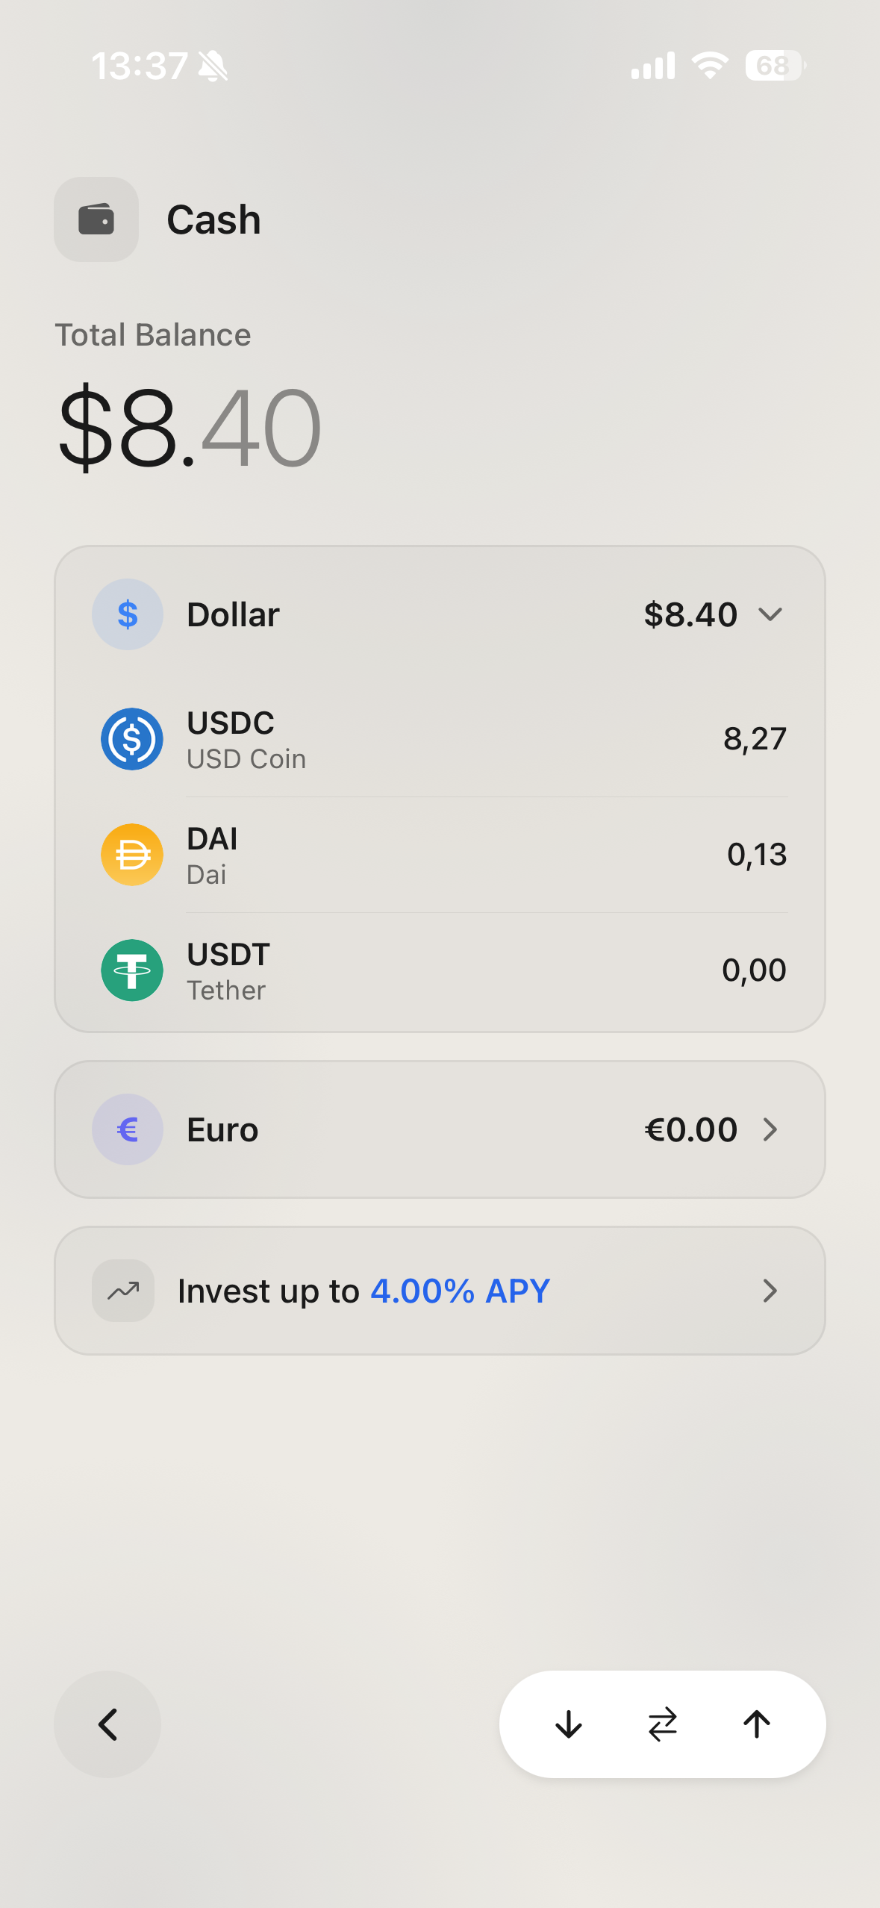Screen dimensions: 880x1908
Task: Select the USDC USD Coin row
Action: pyautogui.click(x=440, y=739)
